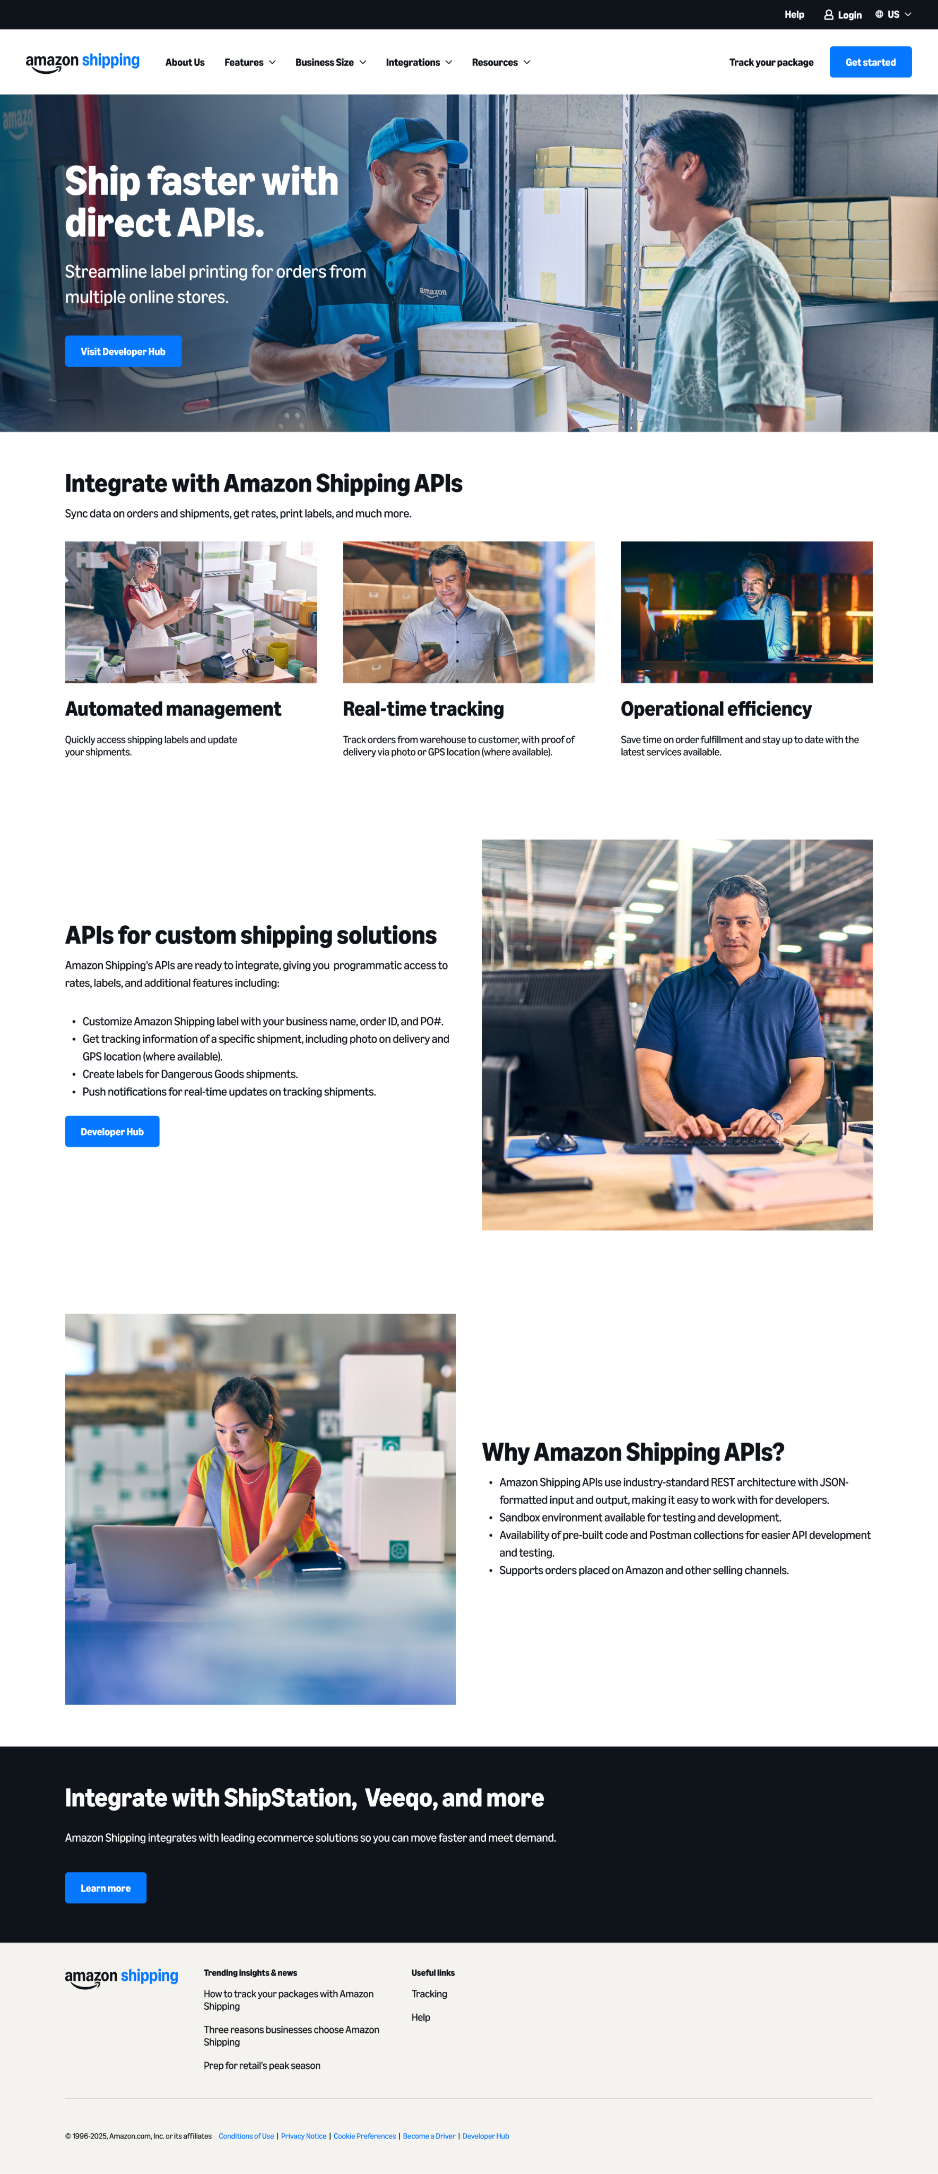Click the footer Amazon Shipping logo
938x2174 pixels.
coord(121,1978)
